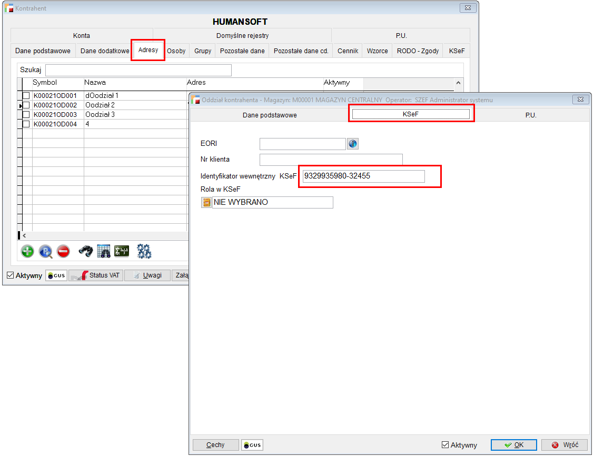This screenshot has width=594, height=456.
Task: Click the address grid scroll-up arrow
Action: coord(458,83)
